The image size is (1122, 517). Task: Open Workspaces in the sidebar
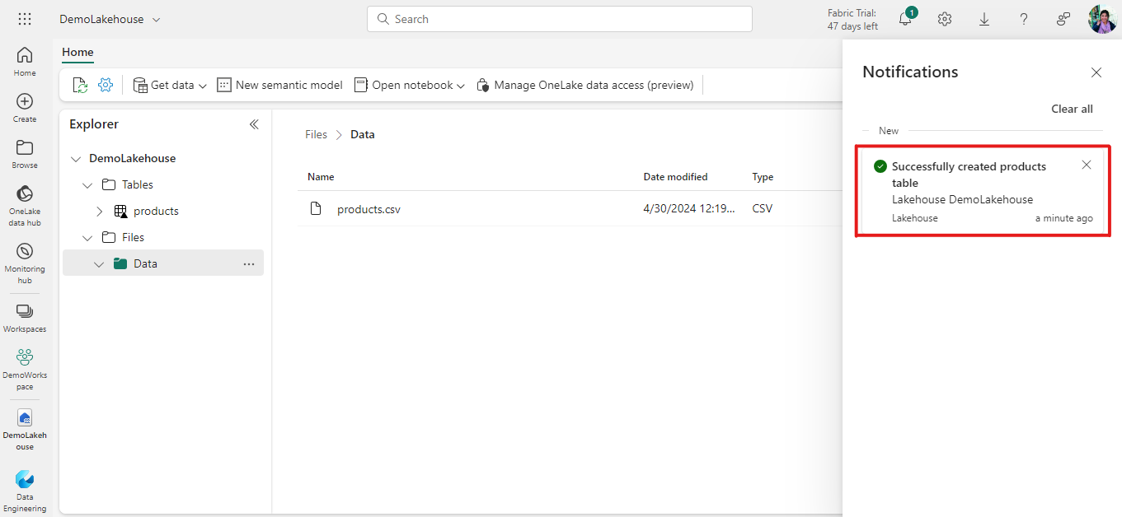[x=25, y=318]
